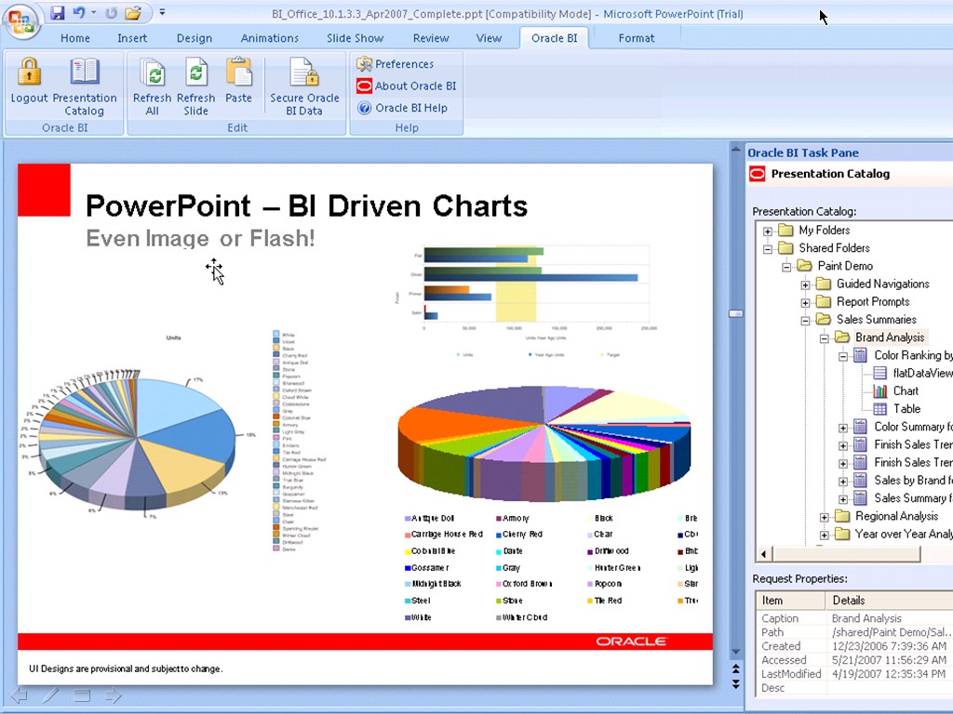Open the Animations tab
953x714 pixels.
point(269,38)
